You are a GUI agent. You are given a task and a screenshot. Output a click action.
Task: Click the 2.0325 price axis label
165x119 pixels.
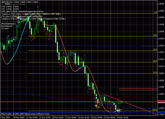click(x=161, y=39)
